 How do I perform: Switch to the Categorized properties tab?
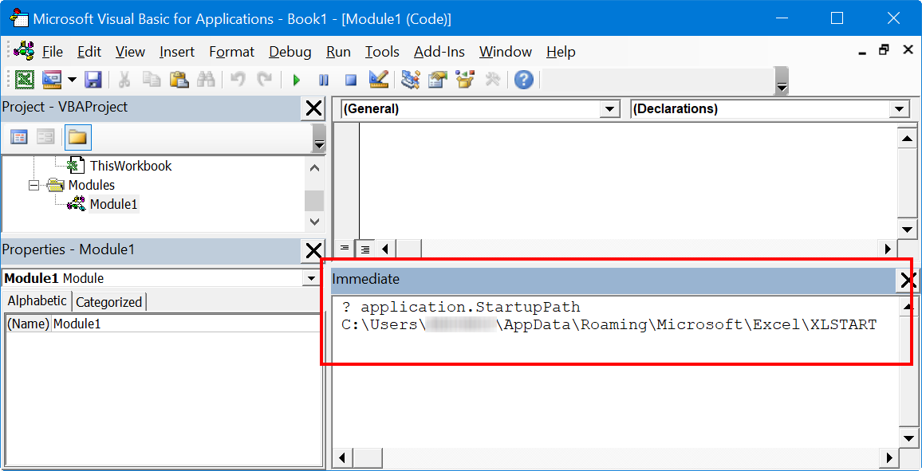coord(108,302)
